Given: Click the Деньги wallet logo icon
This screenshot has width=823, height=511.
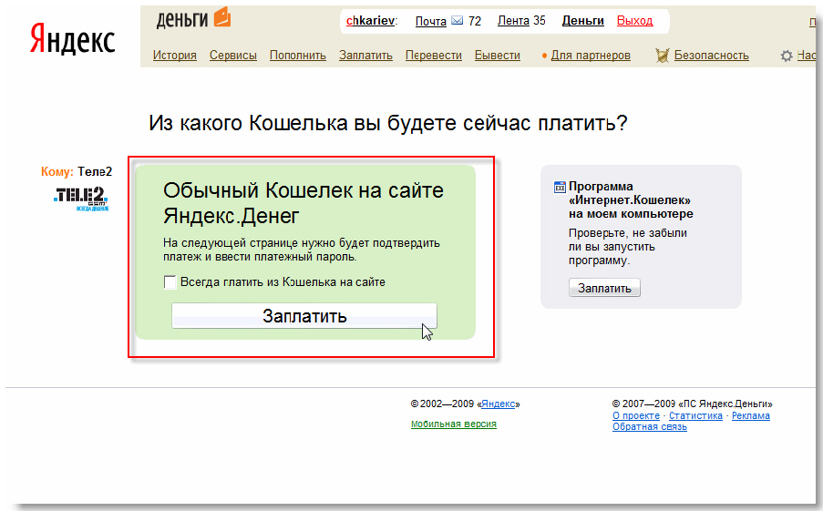Looking at the screenshot, I should pyautogui.click(x=222, y=16).
